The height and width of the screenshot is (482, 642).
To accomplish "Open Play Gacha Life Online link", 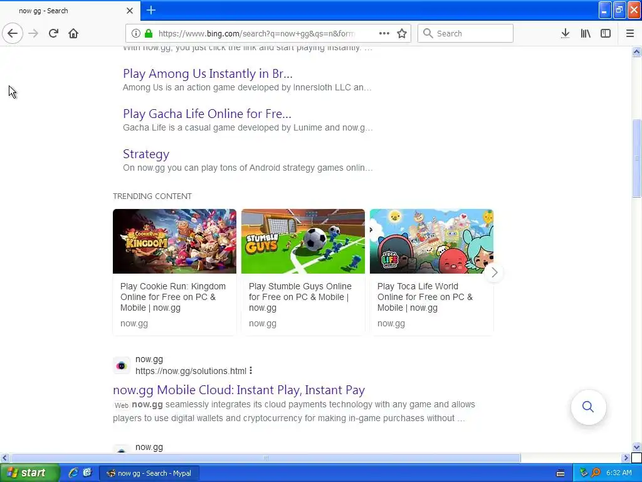I will click(207, 114).
